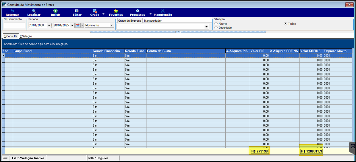356x162 pixels.
Task: Open the end date 30/04/2025 dropdown
Action: coord(72,25)
